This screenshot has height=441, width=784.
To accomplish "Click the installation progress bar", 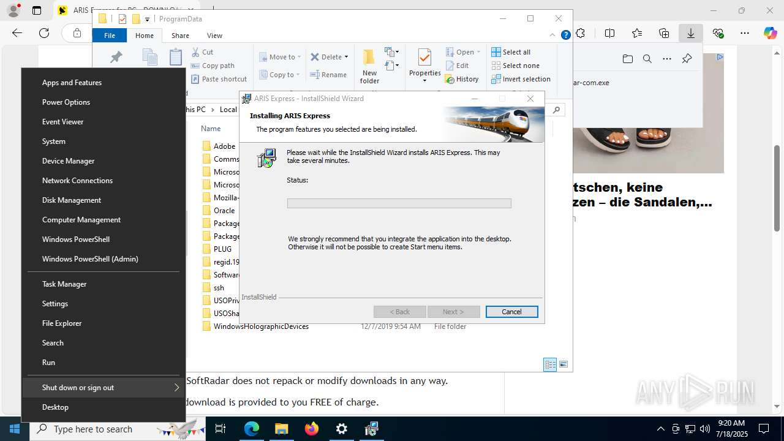I will pos(399,203).
